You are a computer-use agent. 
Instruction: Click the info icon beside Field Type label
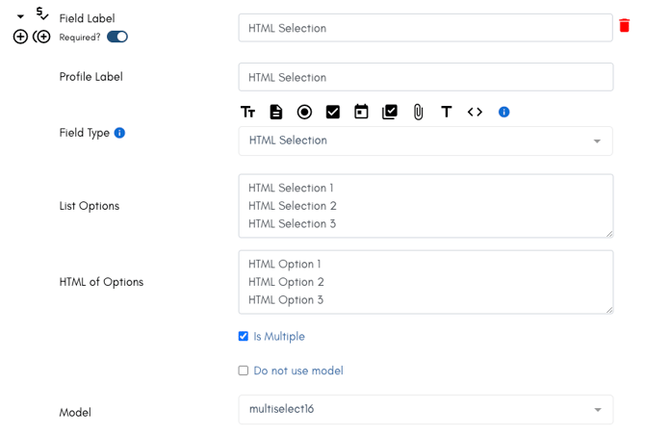[x=119, y=133]
